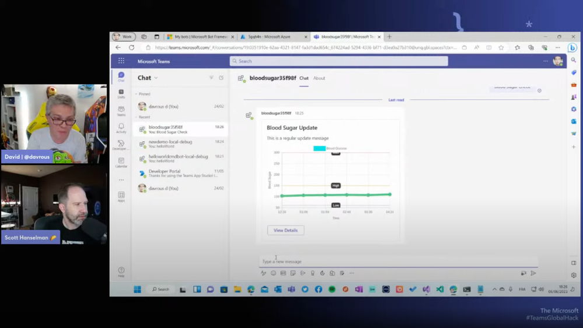Open bloodsugar35f98f chat in list
Image resolution: width=583 pixels, height=328 pixels.
pyautogui.click(x=181, y=129)
